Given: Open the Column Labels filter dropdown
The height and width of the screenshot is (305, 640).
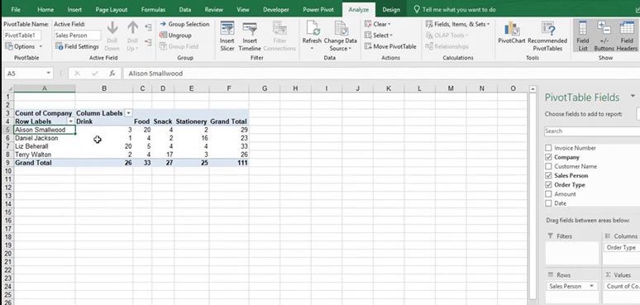Looking at the screenshot, I should [128, 113].
